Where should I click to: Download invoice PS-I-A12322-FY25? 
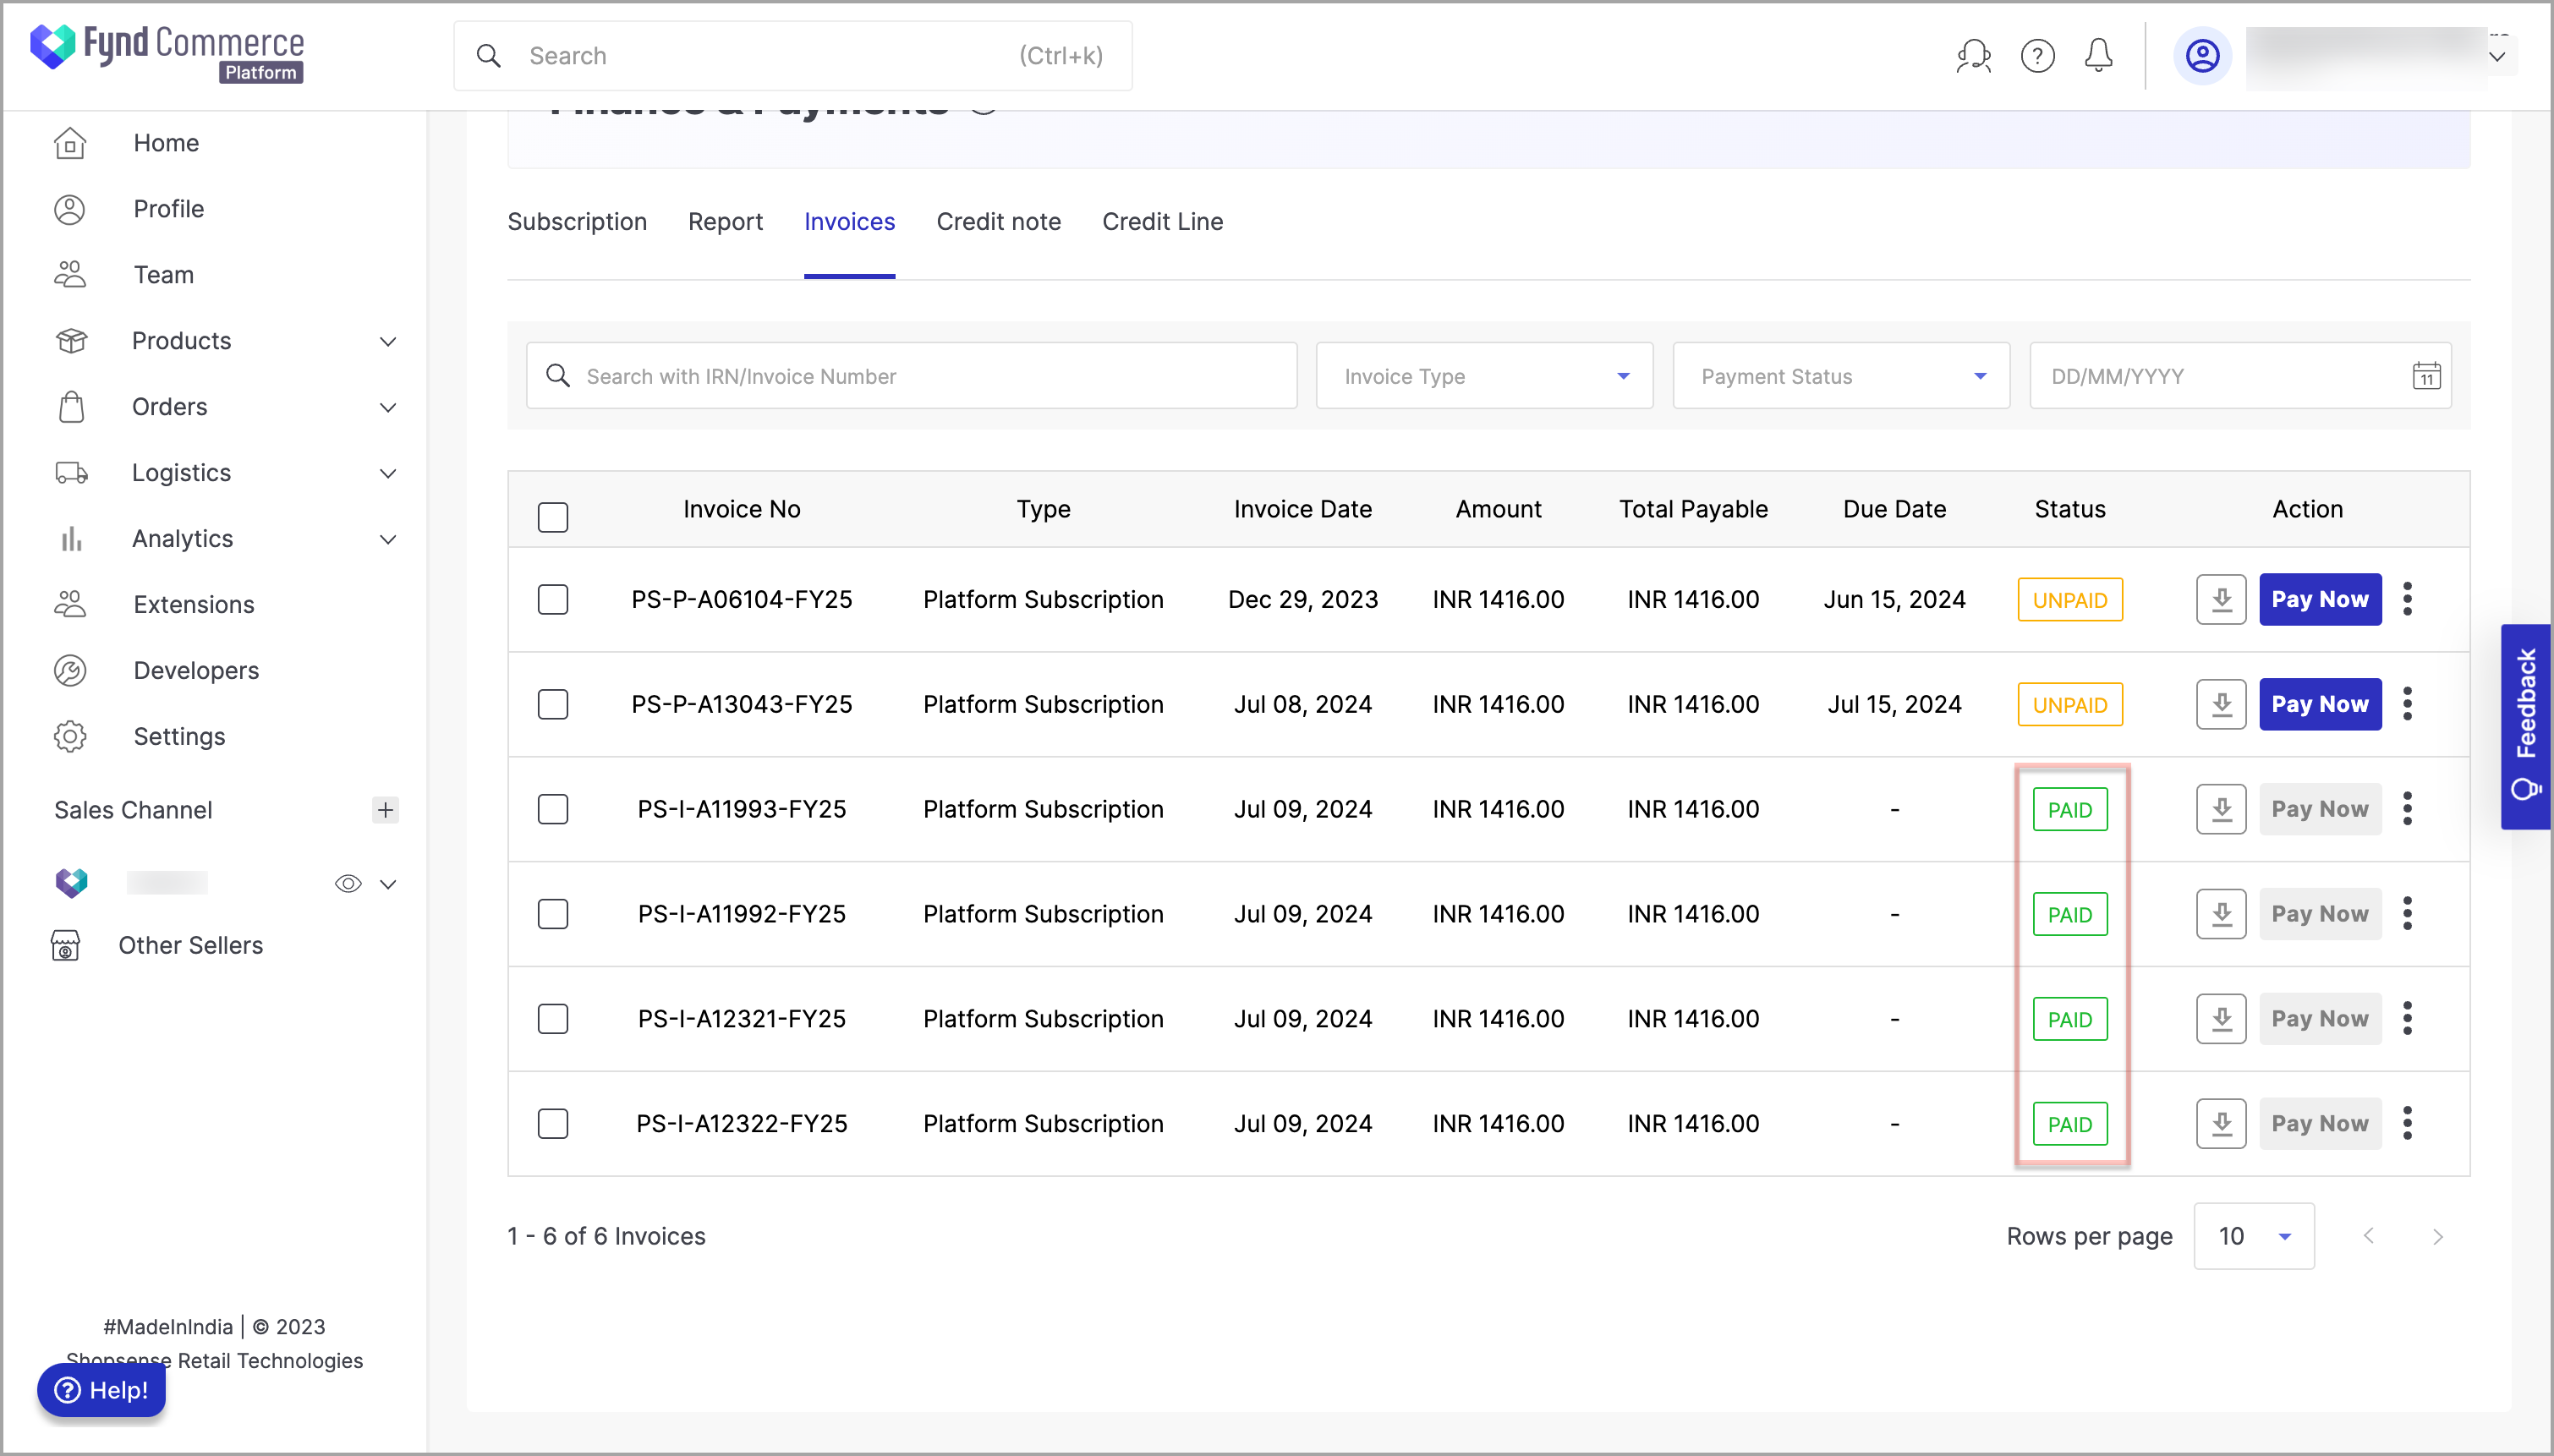(2221, 1124)
